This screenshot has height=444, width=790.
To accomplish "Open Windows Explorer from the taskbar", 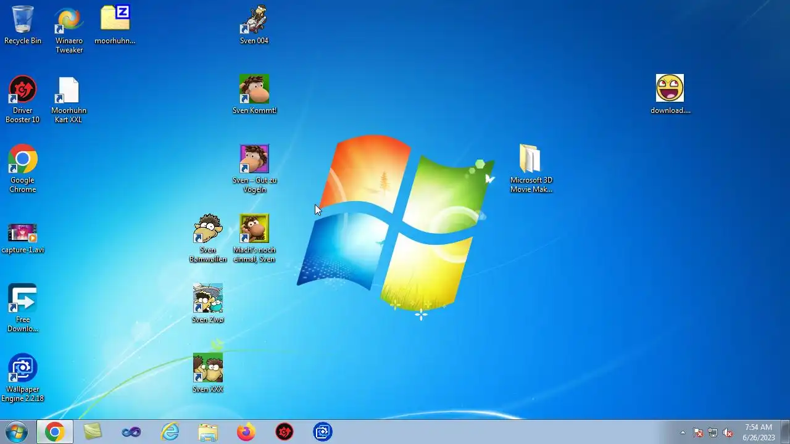I will coord(208,432).
